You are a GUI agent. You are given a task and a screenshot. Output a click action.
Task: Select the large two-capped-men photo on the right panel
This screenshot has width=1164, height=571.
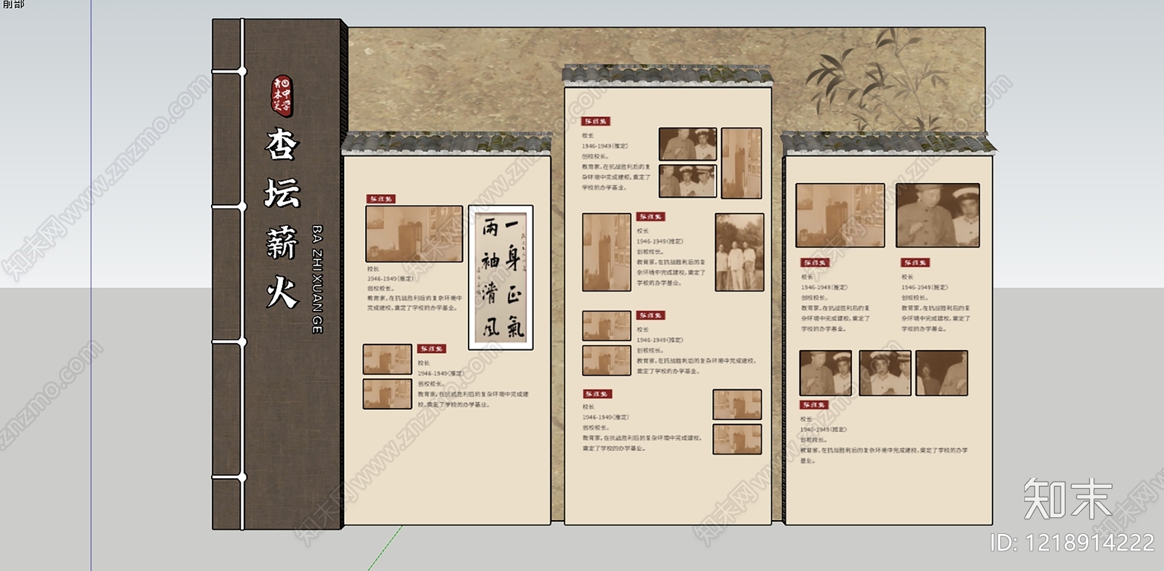click(938, 216)
